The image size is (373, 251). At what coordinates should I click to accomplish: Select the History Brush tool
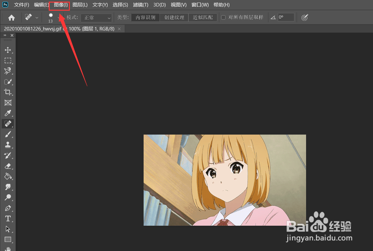point(8,155)
